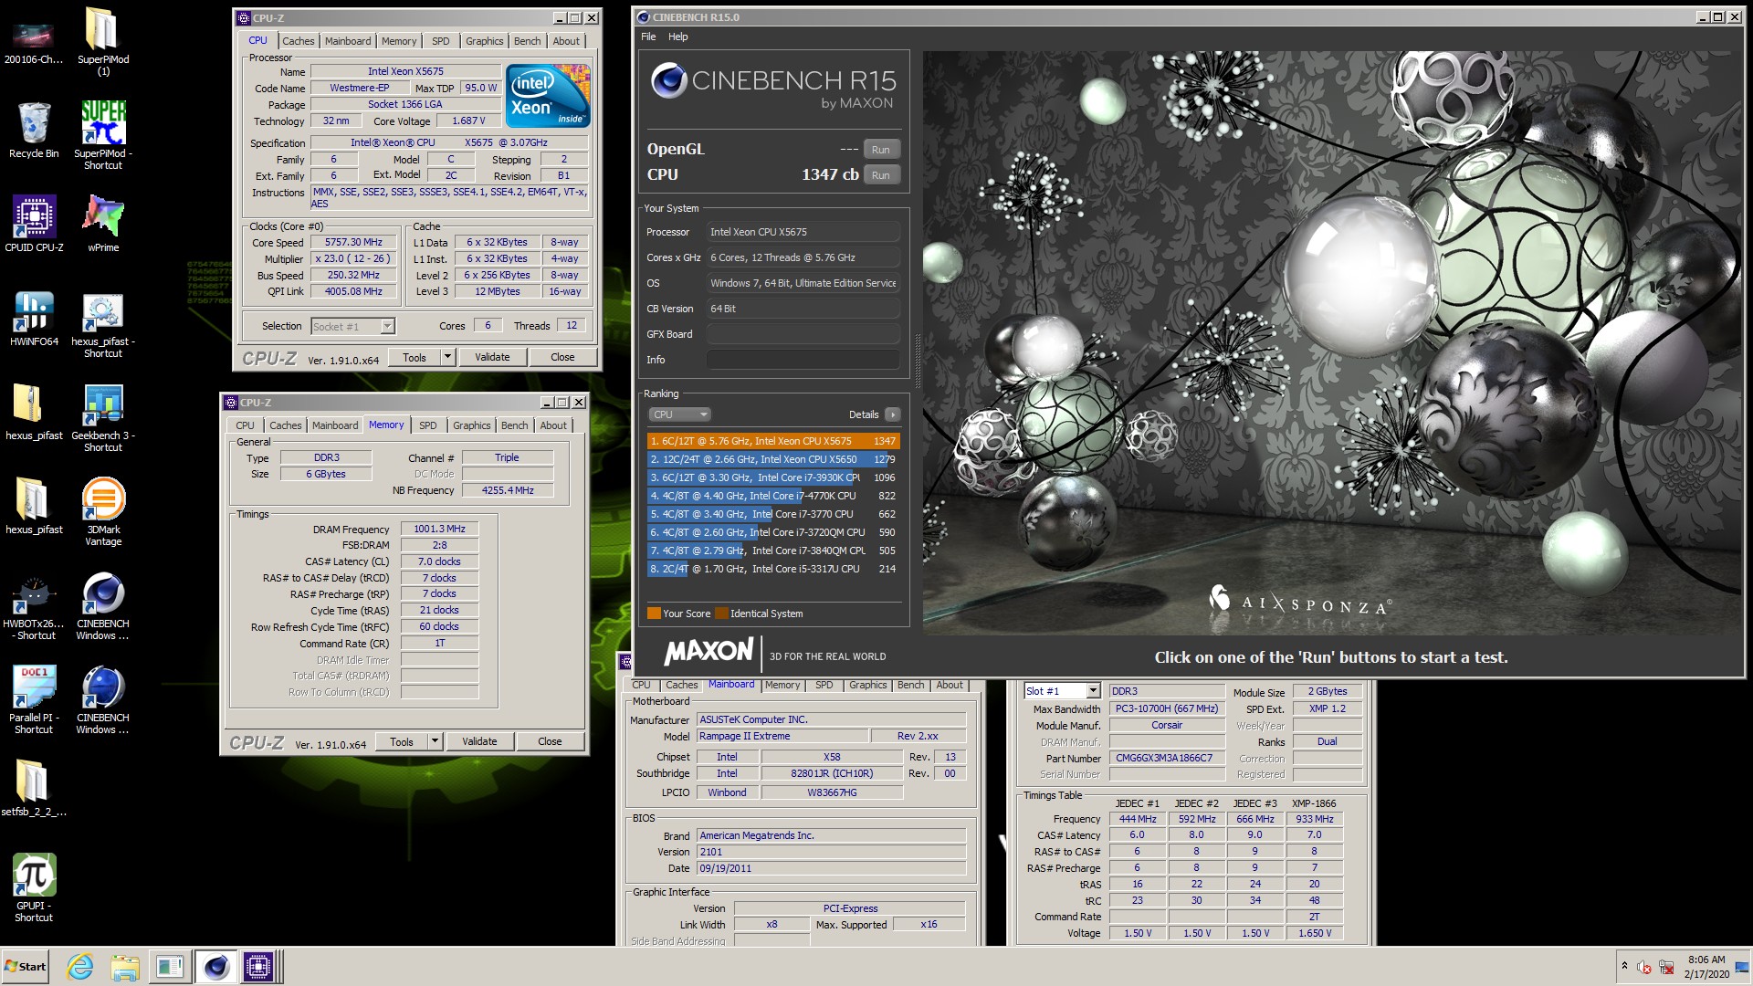Image resolution: width=1753 pixels, height=986 pixels.
Task: Open Help menu in Cinebench
Action: point(677,37)
